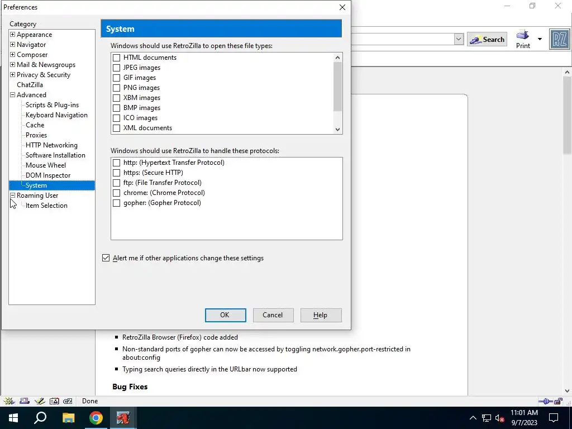This screenshot has width=572, height=429.
Task: Launch ChatZilla from the status bar cZ icon
Action: point(68,401)
